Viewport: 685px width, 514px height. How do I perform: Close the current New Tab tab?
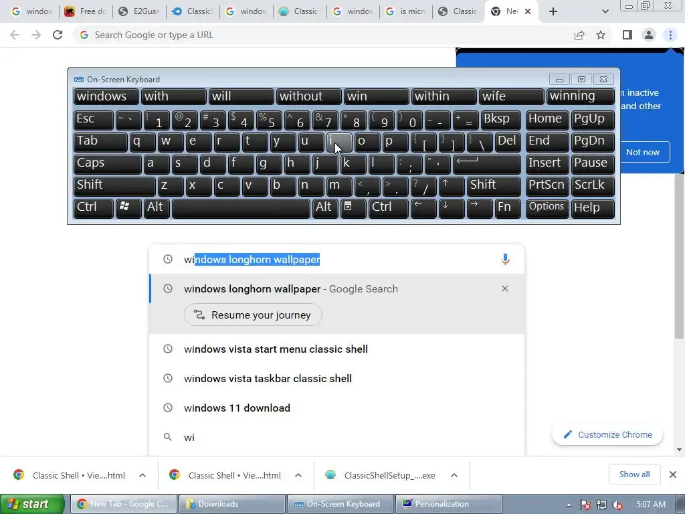(x=528, y=11)
